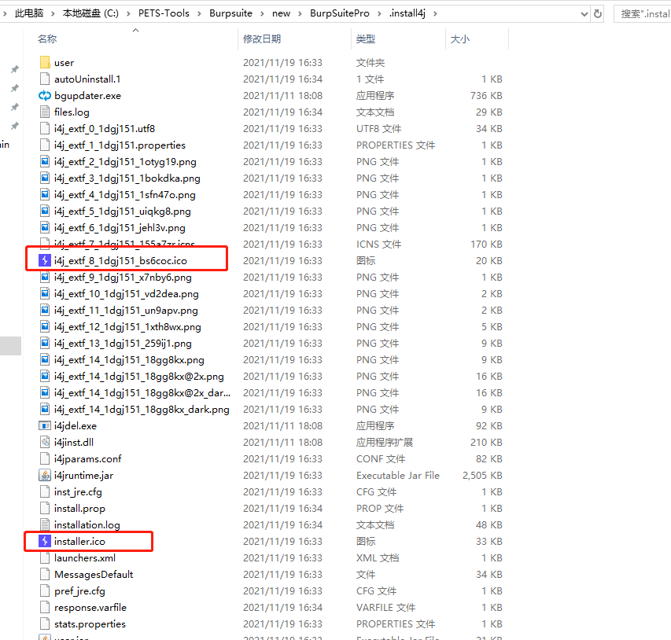671x640 pixels.
Task: Click the i4j_extf_14_1dgj151_18gg8kx.png file name
Action: [x=129, y=360]
